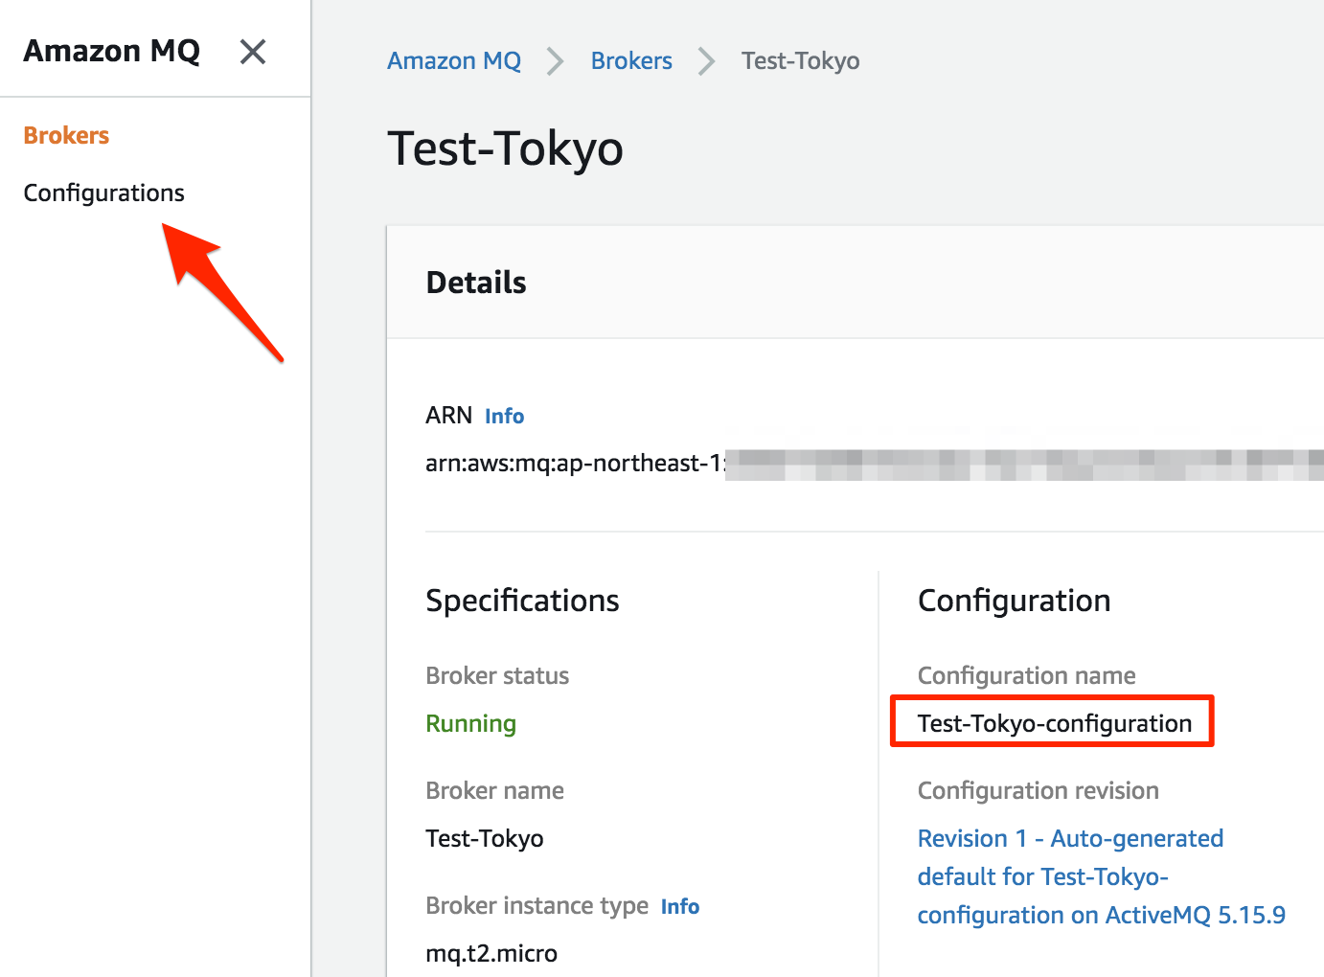This screenshot has height=977, width=1324.
Task: Click the Specifications heading
Action: pyautogui.click(x=522, y=601)
